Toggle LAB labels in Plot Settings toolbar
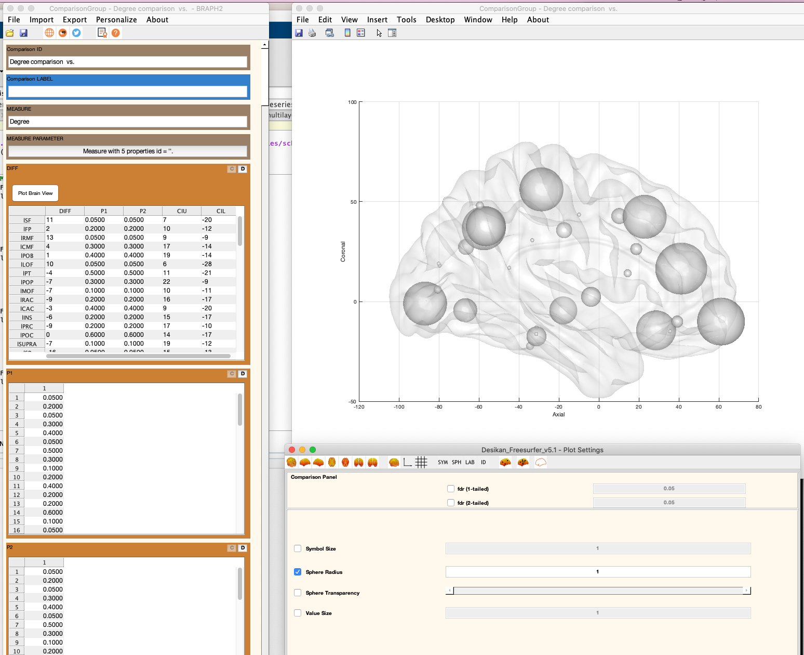The height and width of the screenshot is (655, 804). tap(470, 462)
